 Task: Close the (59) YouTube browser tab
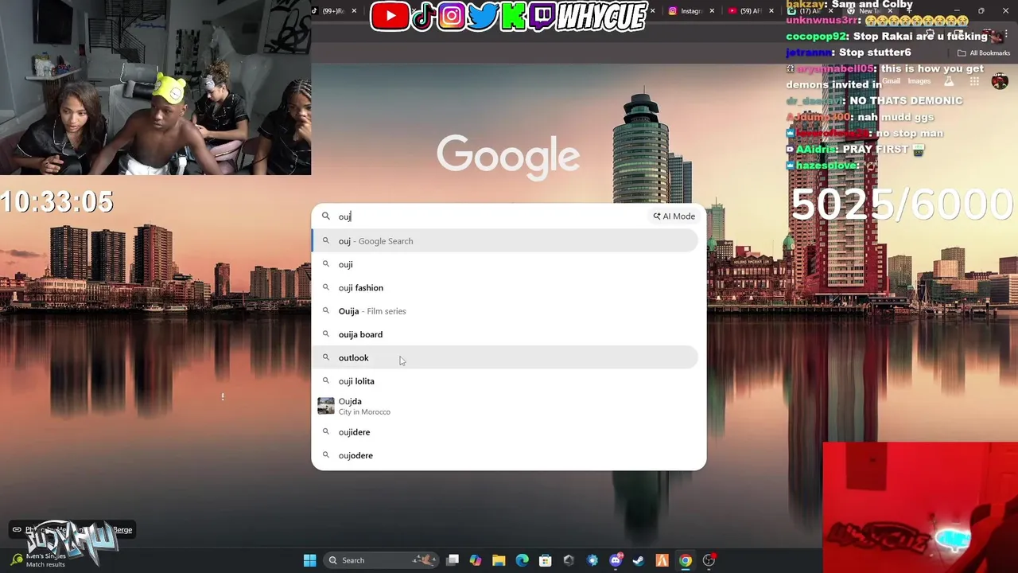click(771, 11)
